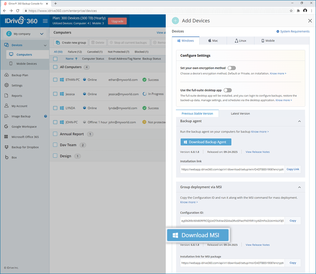Enable Use the full-suite desktop app
The image size is (316, 274).
228,90
